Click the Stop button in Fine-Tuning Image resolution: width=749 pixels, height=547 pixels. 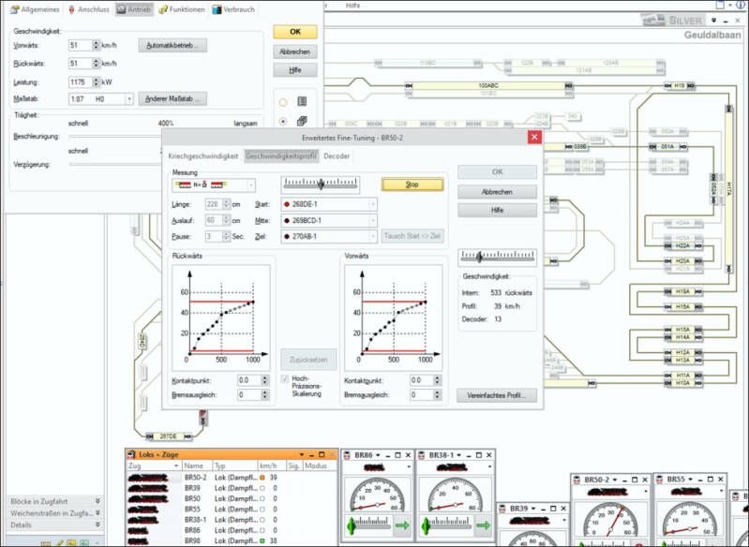(x=412, y=185)
